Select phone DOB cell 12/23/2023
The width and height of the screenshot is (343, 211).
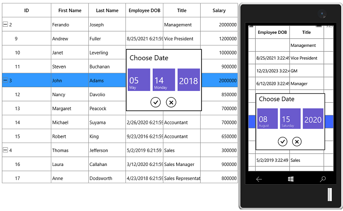coord(273,71)
